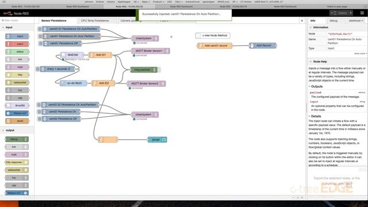Trigger inject button of cam03 S2 Persistence On AutoPartition

pyautogui.click(x=39, y=105)
